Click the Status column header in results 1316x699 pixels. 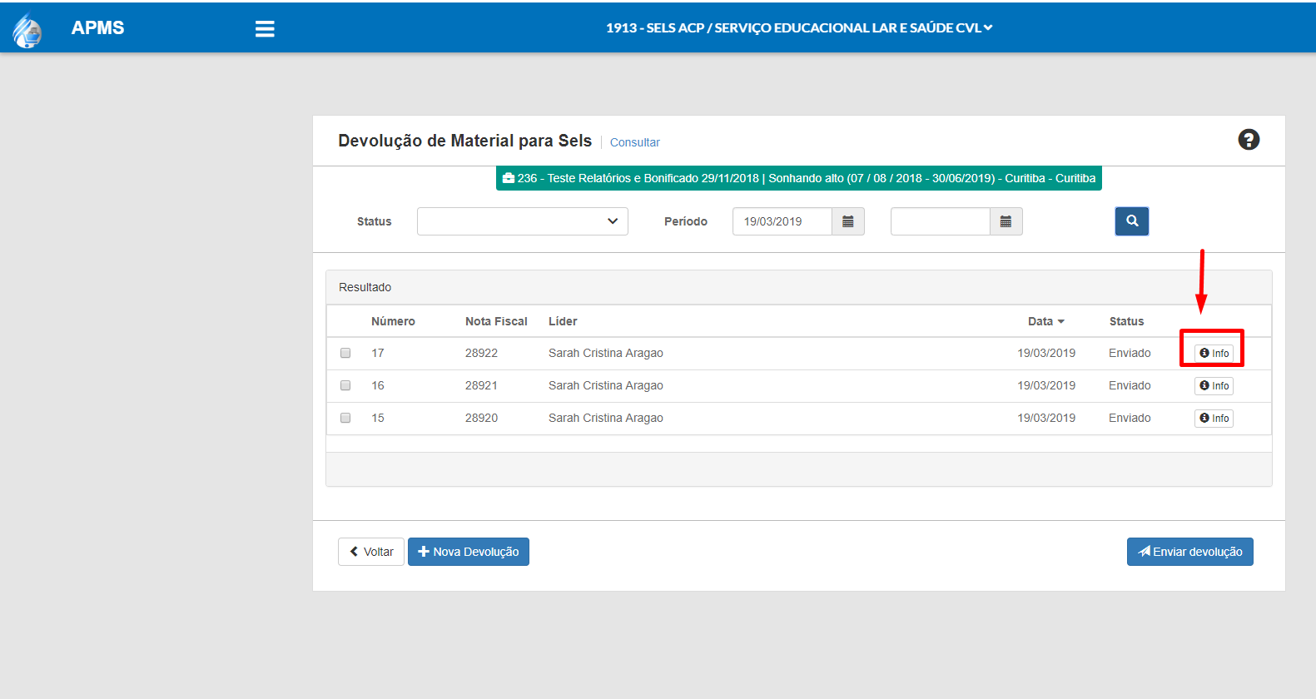[x=1126, y=321]
